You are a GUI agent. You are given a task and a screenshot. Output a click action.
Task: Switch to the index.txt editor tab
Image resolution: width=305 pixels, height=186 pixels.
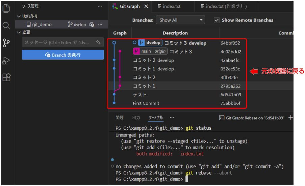[x=171, y=6]
